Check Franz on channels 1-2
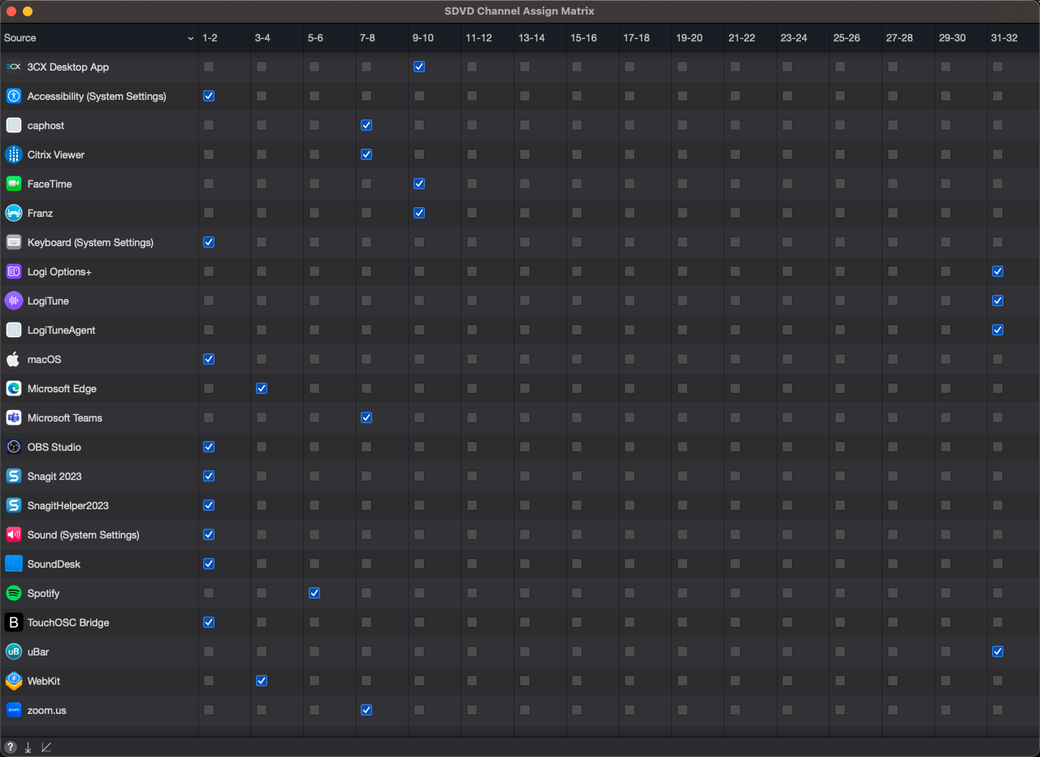1040x757 pixels. click(209, 213)
